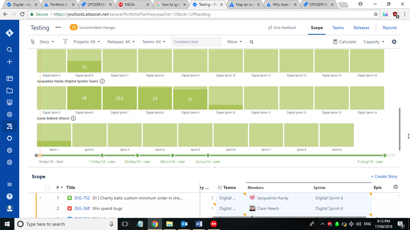This screenshot has width=410, height=230.
Task: Collapse the Teams column group
Action: [220, 187]
